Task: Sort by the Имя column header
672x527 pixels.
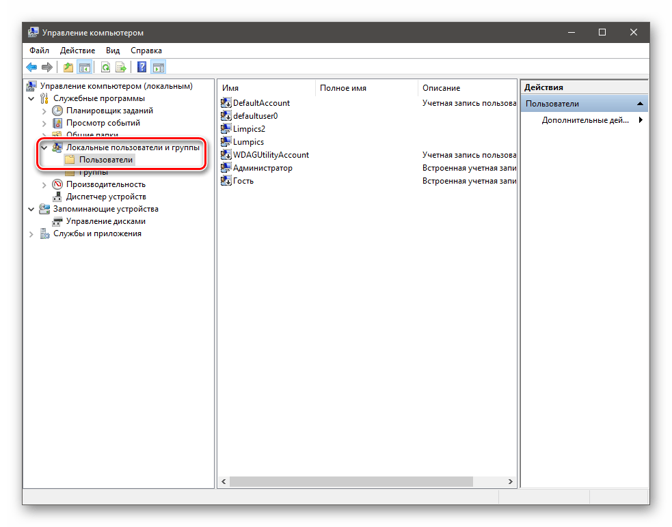Action: pos(267,88)
